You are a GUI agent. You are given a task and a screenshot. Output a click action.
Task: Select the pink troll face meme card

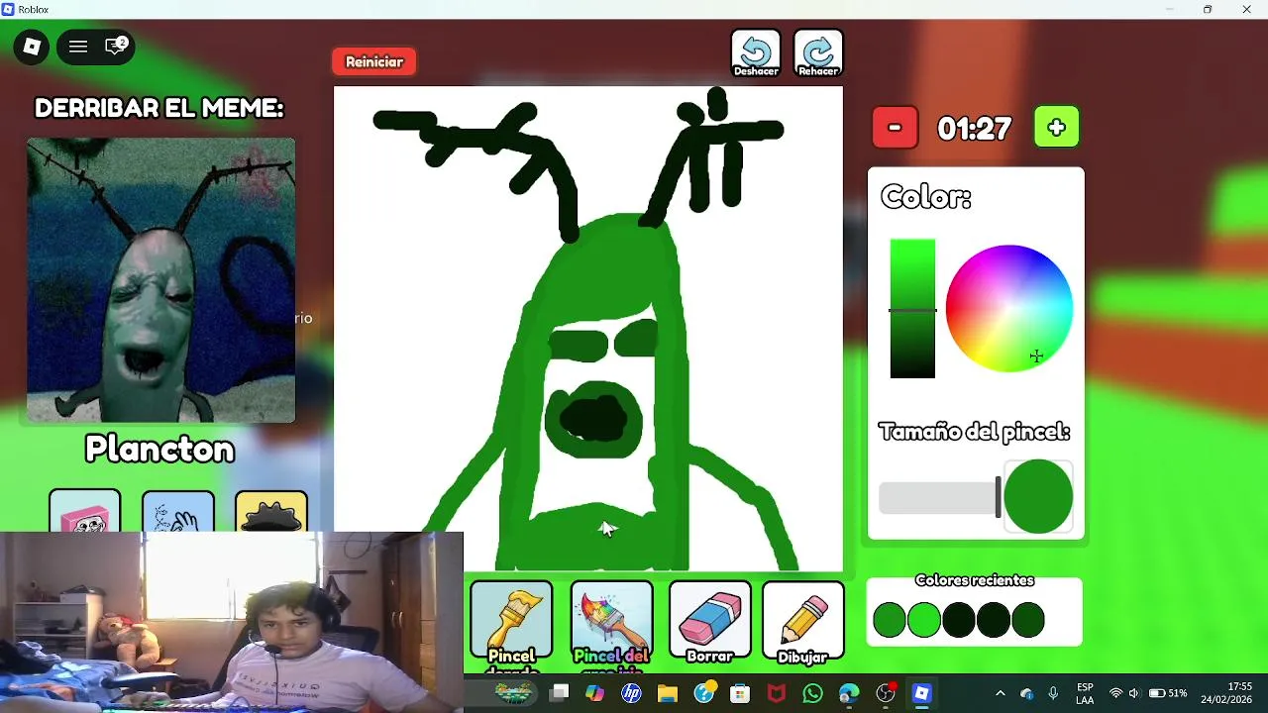(85, 511)
